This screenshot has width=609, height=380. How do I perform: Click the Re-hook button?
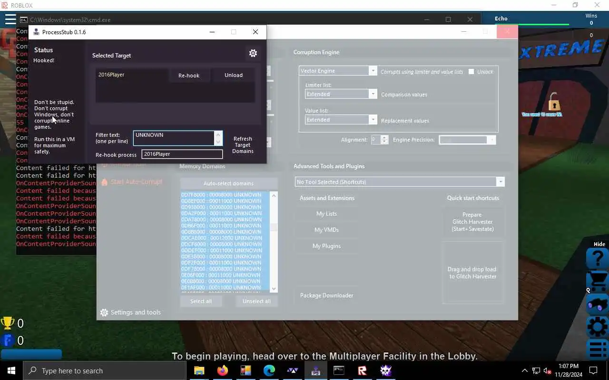tap(189, 76)
